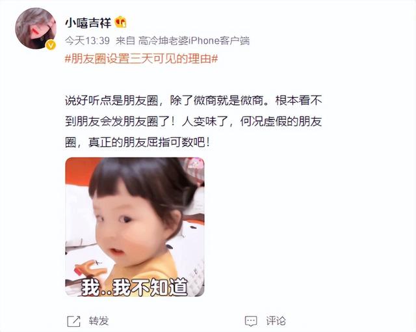This screenshot has height=332, width=416.
Task: Open the 小嘻吉祥 username link
Action: [x=88, y=23]
